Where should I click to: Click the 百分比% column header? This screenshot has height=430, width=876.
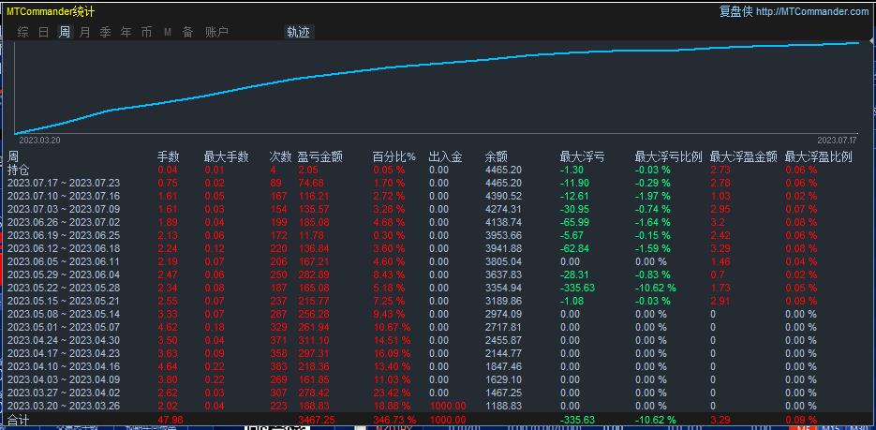pos(394,157)
